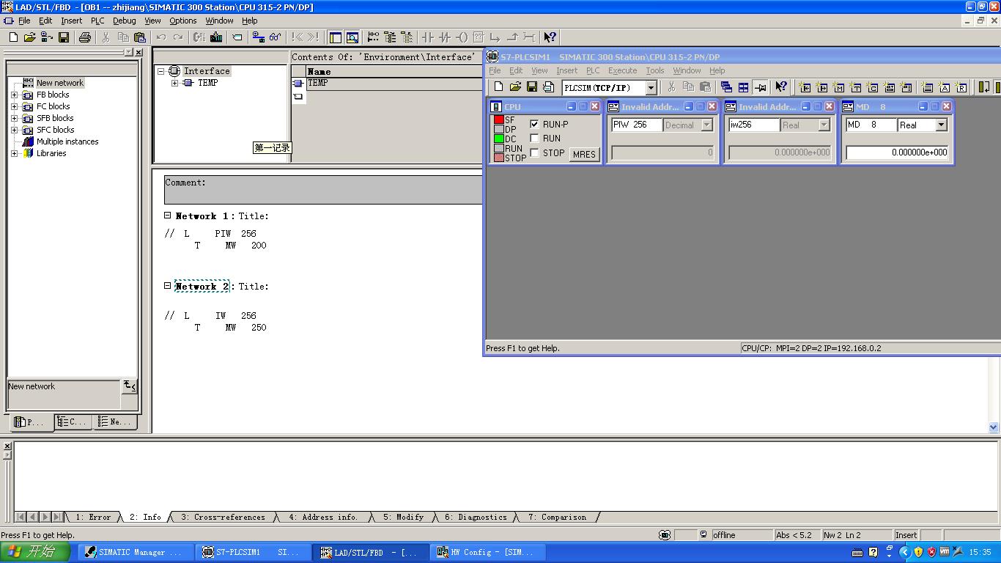
Task: Open the PLCSIM (TCP/IP) connection dropdown
Action: [650, 88]
